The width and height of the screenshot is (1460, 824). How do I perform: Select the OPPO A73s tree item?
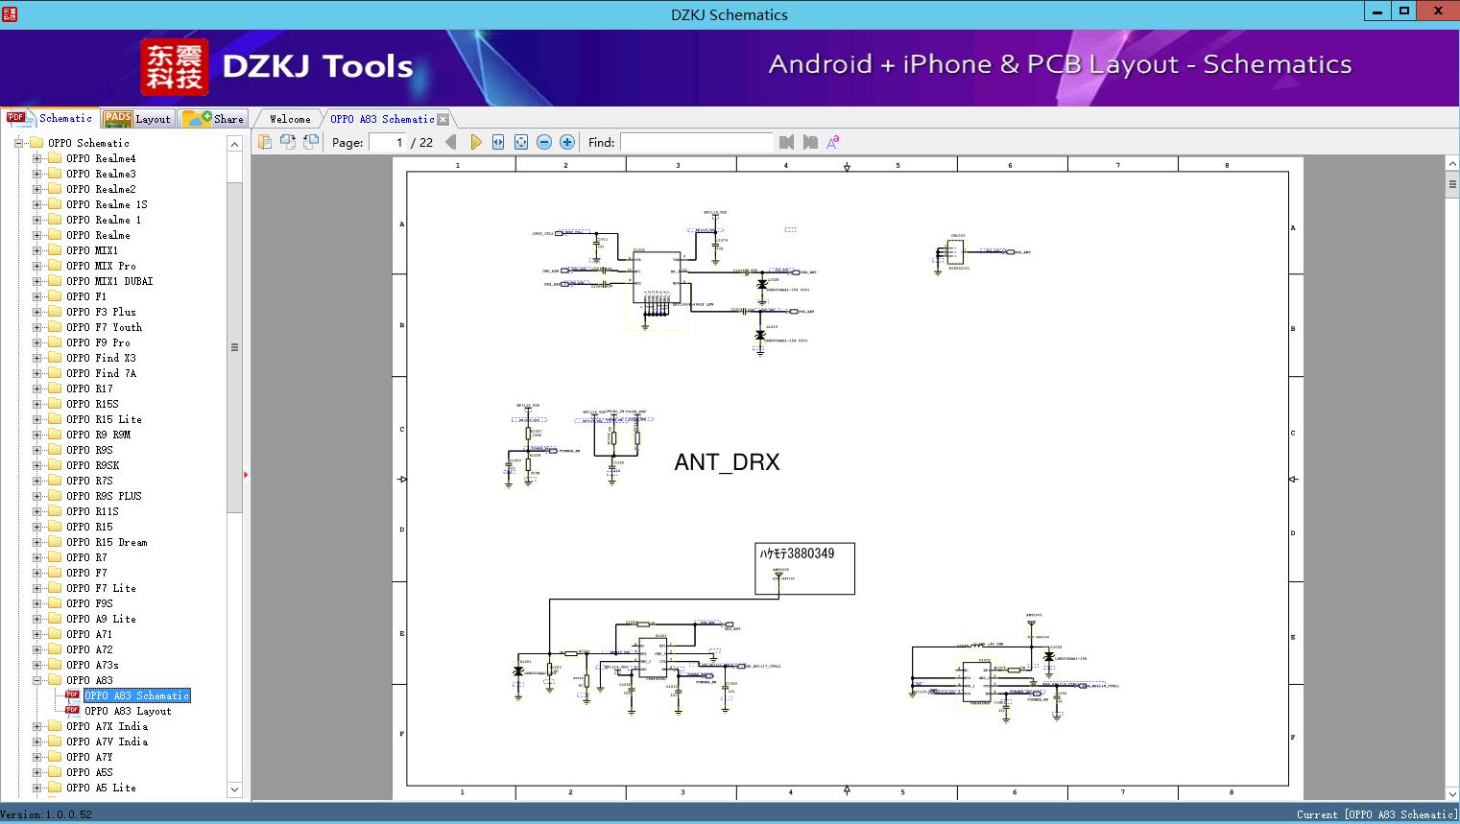click(x=92, y=665)
